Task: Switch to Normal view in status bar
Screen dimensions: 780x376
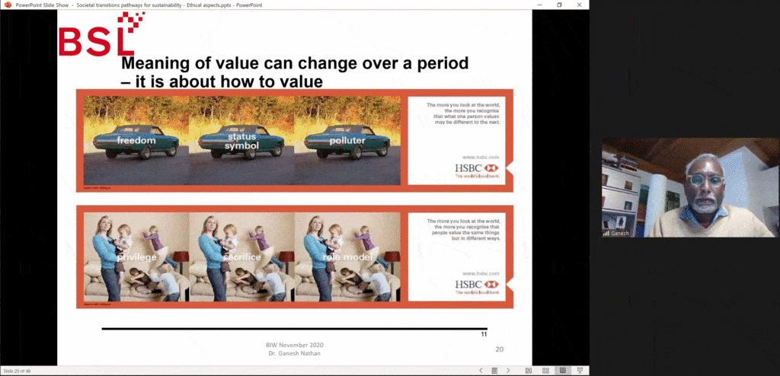Action: click(x=529, y=370)
